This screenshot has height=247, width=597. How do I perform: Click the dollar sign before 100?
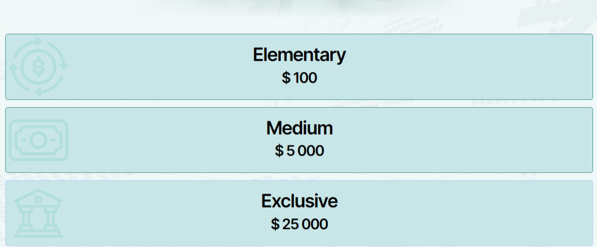286,78
